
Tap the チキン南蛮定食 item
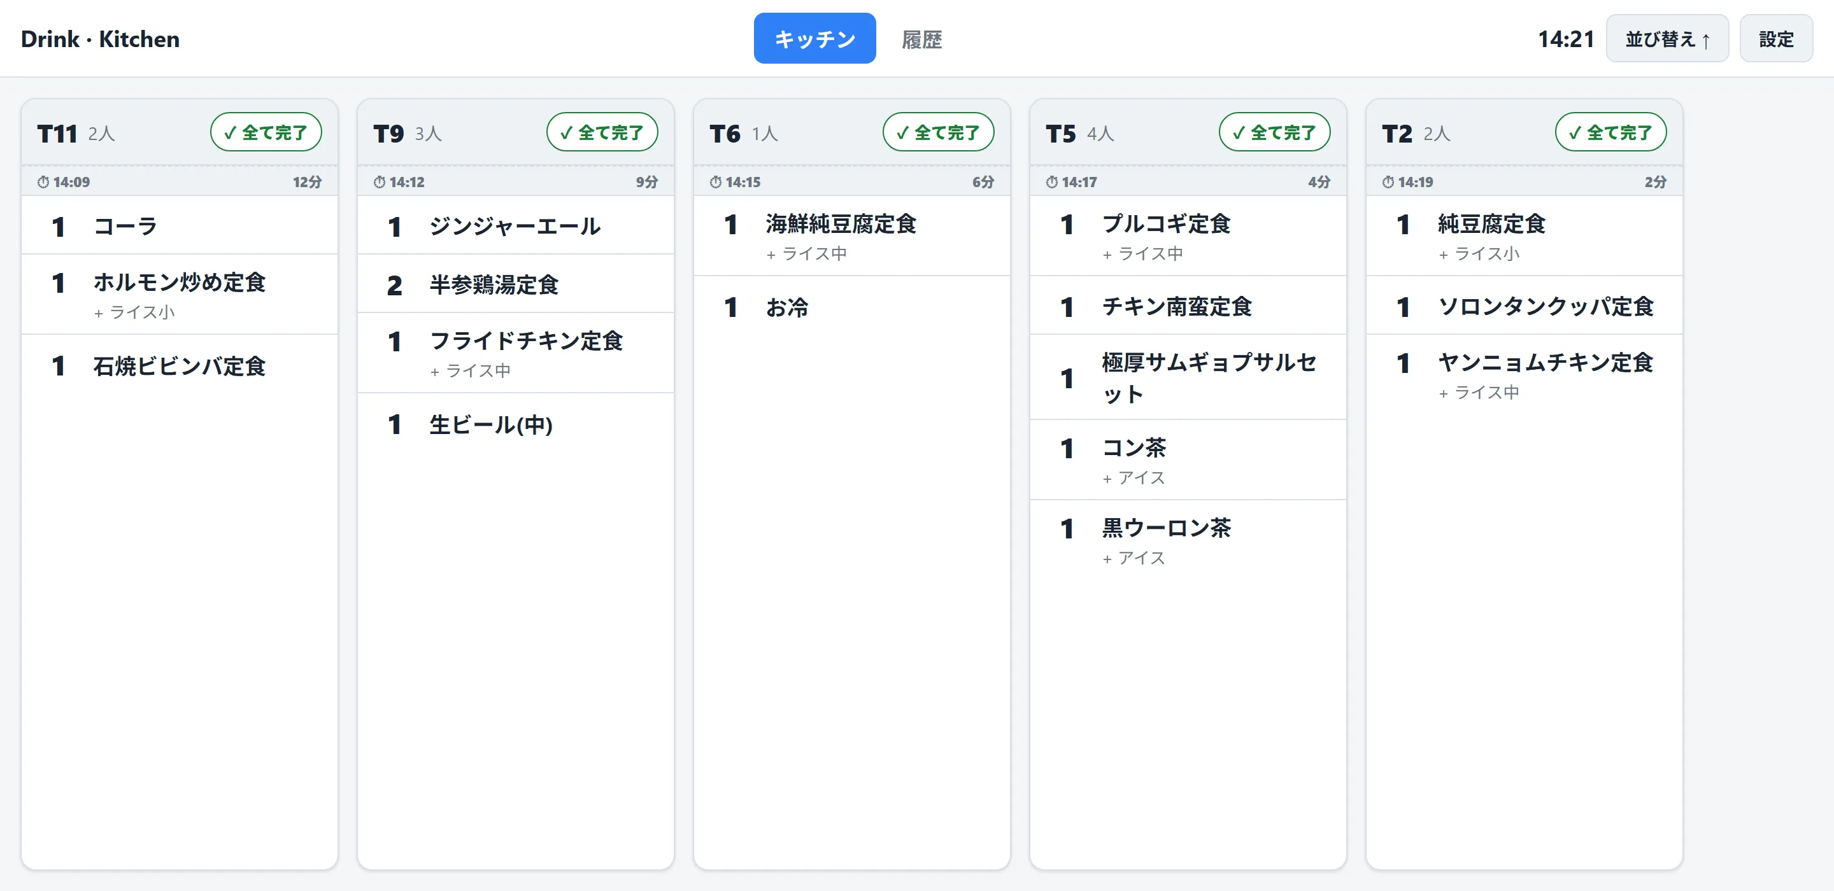click(1188, 305)
